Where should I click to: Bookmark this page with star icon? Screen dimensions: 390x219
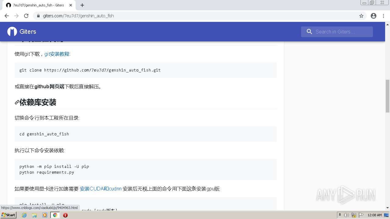pos(361,16)
